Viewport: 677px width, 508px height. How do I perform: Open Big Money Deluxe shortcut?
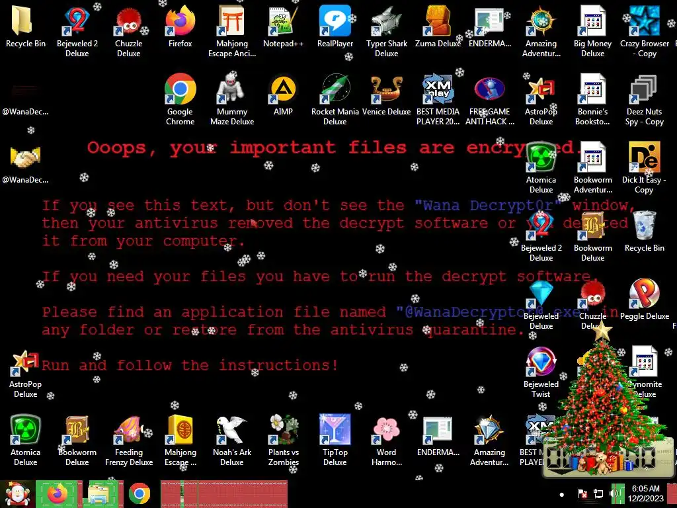coord(592,31)
